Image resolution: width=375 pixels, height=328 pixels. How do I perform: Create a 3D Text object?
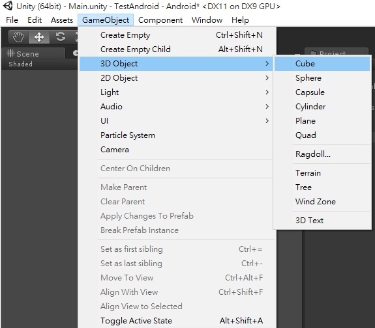(322, 221)
